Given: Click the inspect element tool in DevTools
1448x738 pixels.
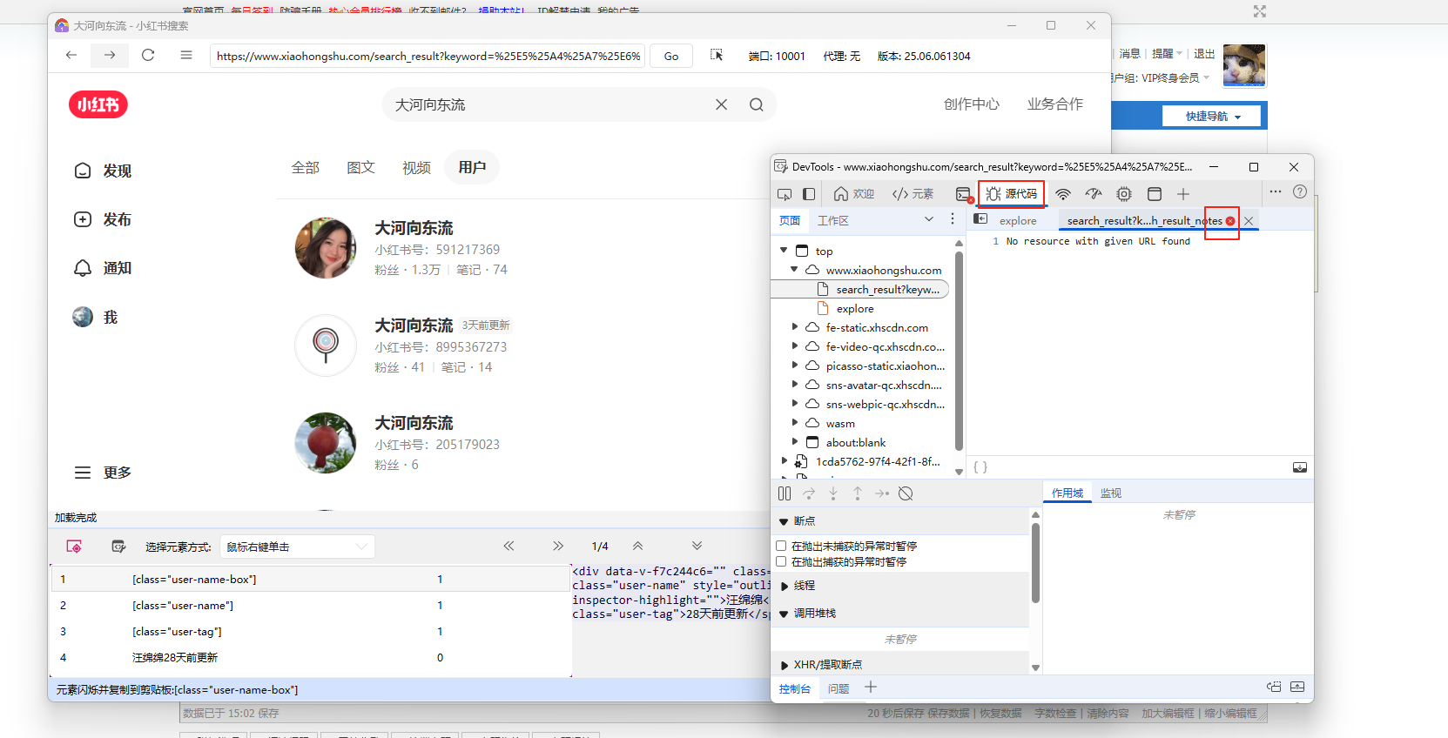Looking at the screenshot, I should [785, 194].
